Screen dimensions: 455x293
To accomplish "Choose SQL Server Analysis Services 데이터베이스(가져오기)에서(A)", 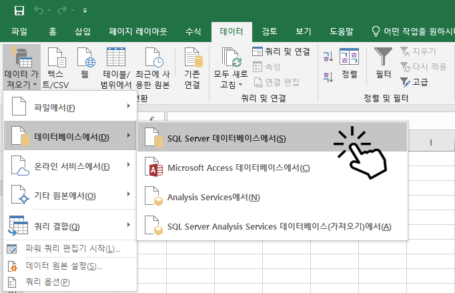I will tap(272, 226).
